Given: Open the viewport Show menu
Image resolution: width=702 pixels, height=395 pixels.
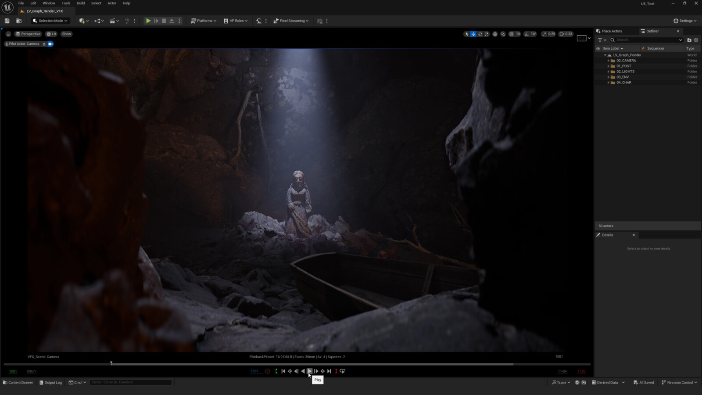Looking at the screenshot, I should point(66,34).
